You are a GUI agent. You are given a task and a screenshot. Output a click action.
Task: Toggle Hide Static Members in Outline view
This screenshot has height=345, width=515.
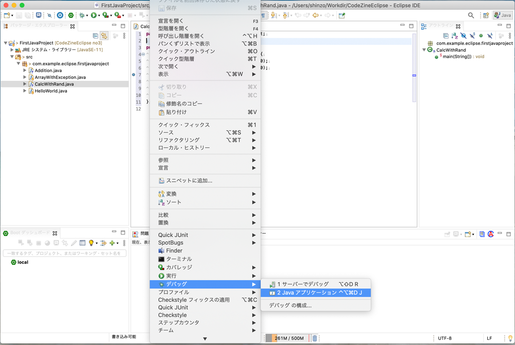coord(472,36)
